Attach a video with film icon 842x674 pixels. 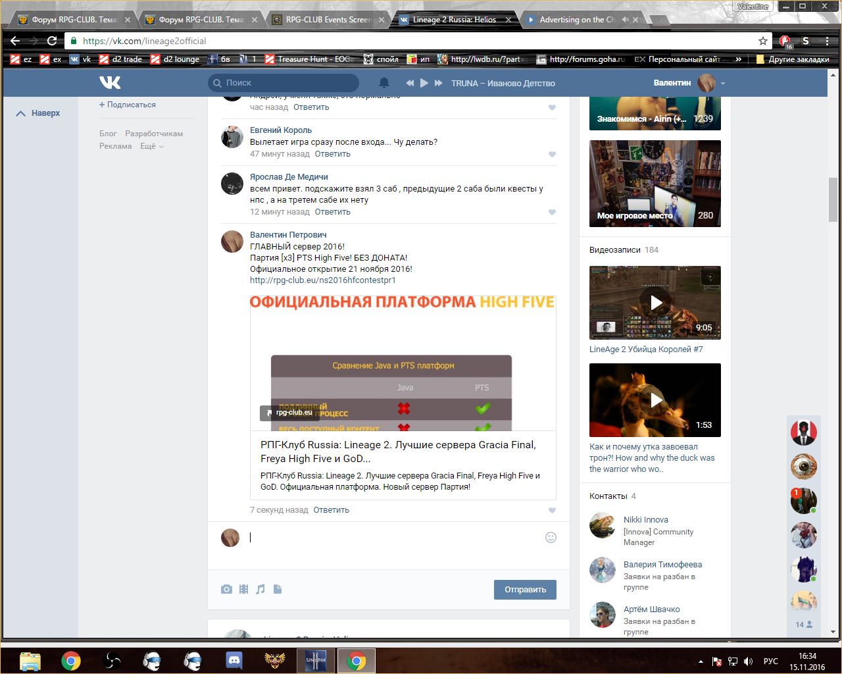(x=243, y=589)
